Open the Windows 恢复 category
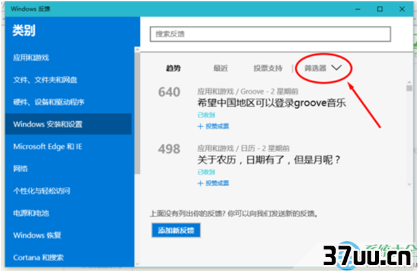Image resolution: width=419 pixels, height=272 pixels. pos(37,235)
